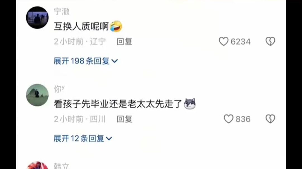Expand 198 replies under first comment
Viewport: 302px width, 169px height.
[86, 61]
